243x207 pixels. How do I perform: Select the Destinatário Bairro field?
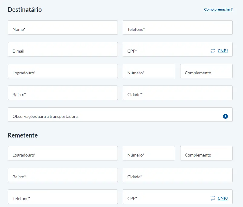(63, 93)
